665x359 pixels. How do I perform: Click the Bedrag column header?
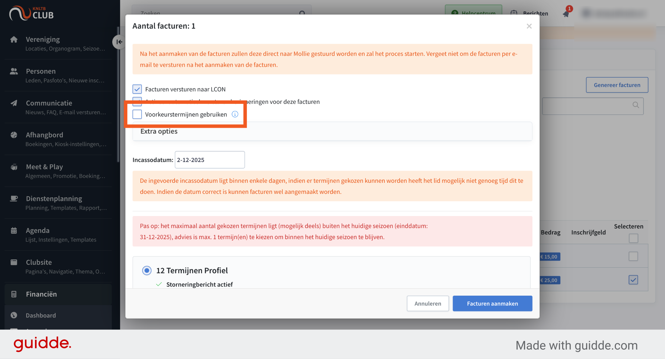551,233
